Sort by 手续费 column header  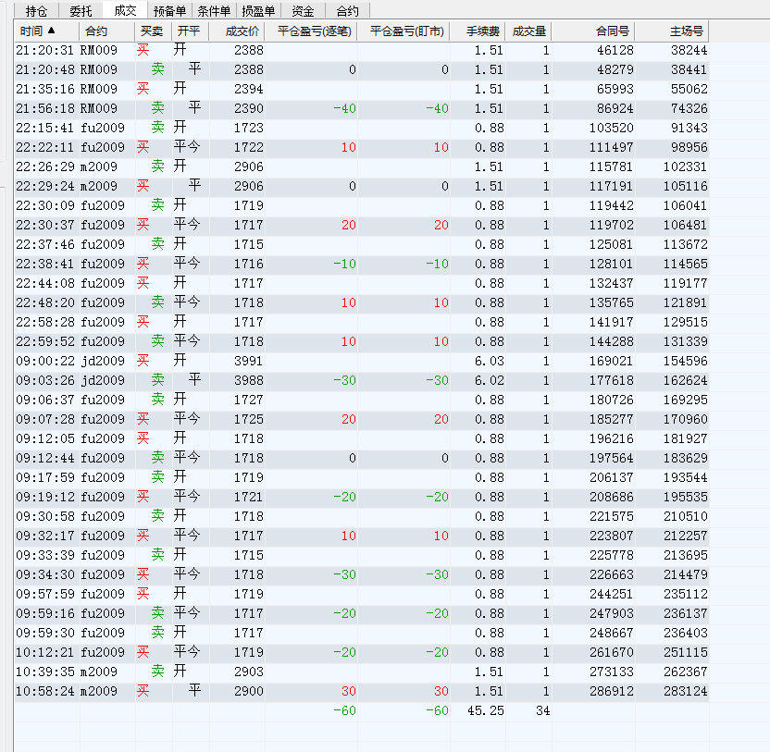(478, 31)
